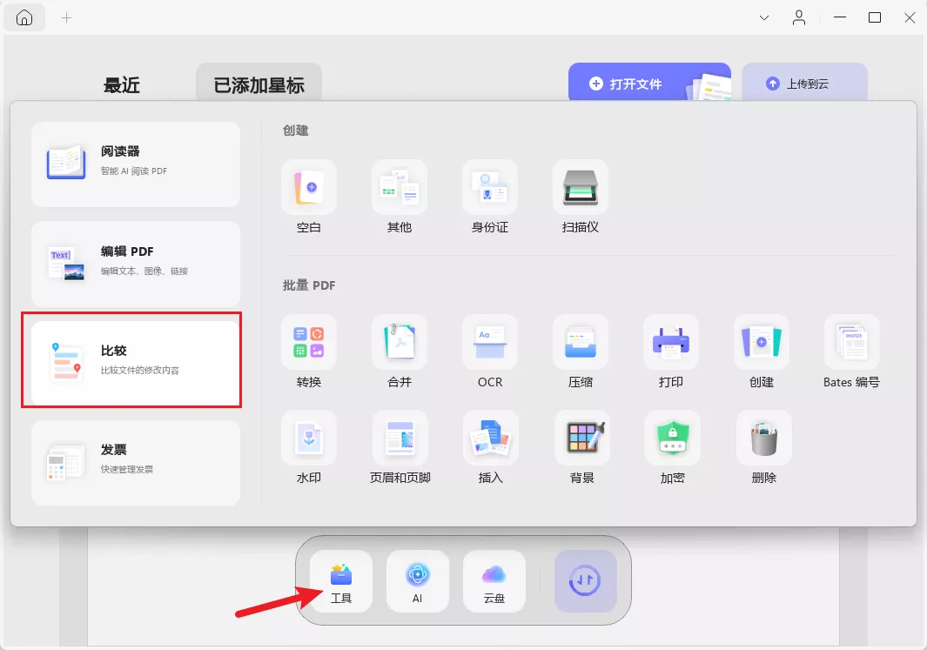Expand the title bar chevron dropdown
927x650 pixels.
(x=763, y=17)
